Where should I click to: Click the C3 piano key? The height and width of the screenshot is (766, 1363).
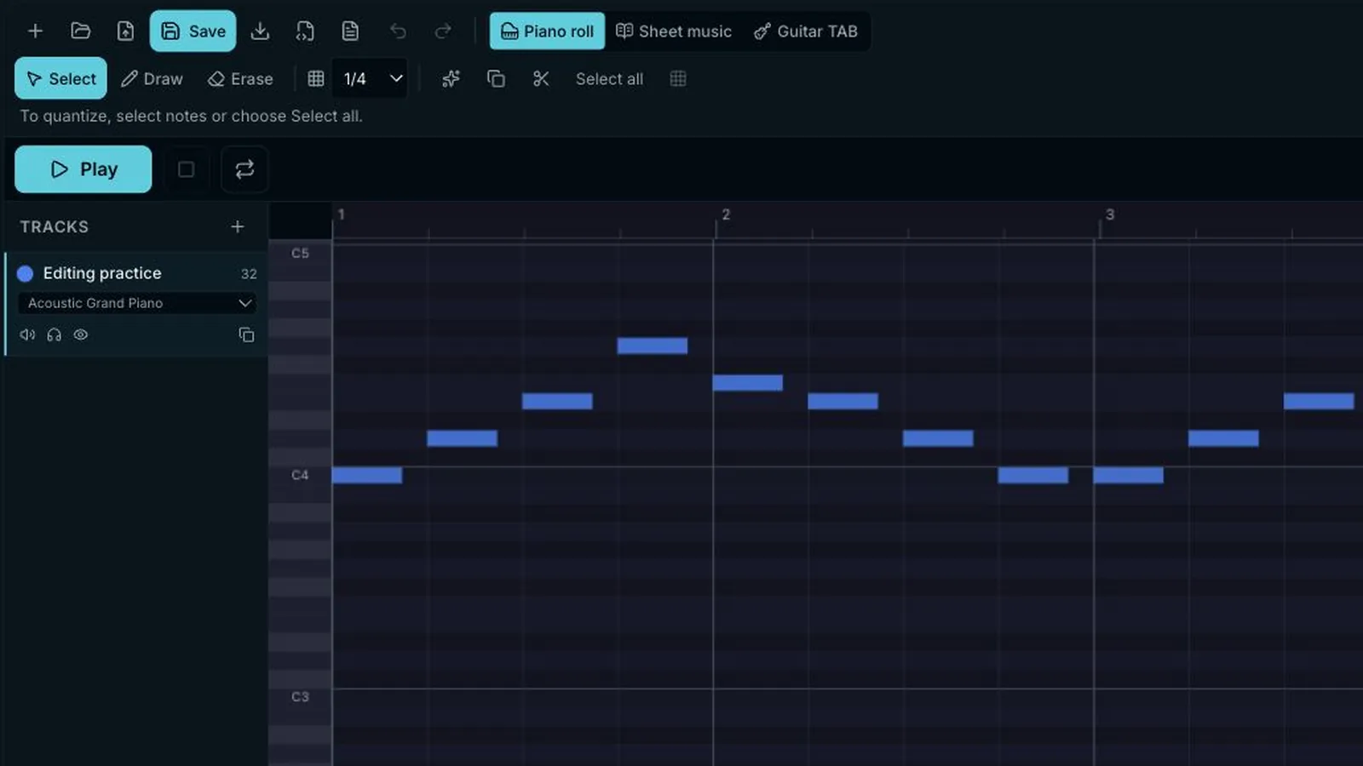point(300,697)
